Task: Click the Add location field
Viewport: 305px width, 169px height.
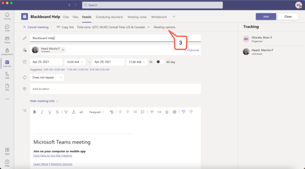Action: [115, 89]
